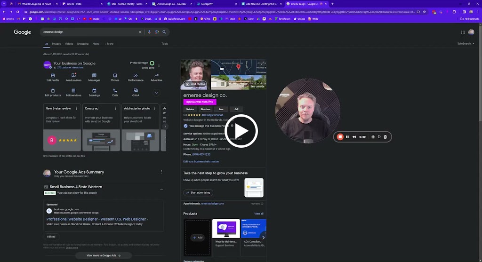This screenshot has height=262, width=482.
Task: Open emersedesign.com appointments link
Action: point(212,204)
